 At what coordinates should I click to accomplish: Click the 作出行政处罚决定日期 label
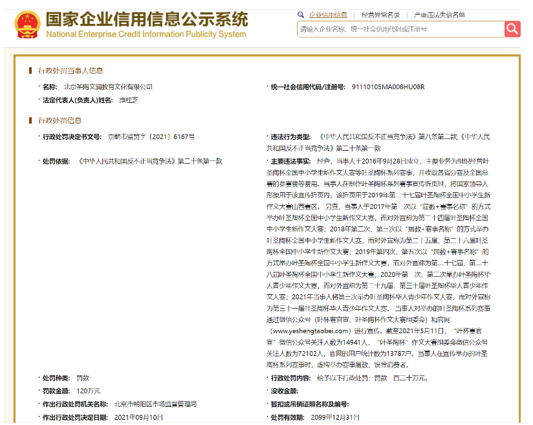(75, 417)
